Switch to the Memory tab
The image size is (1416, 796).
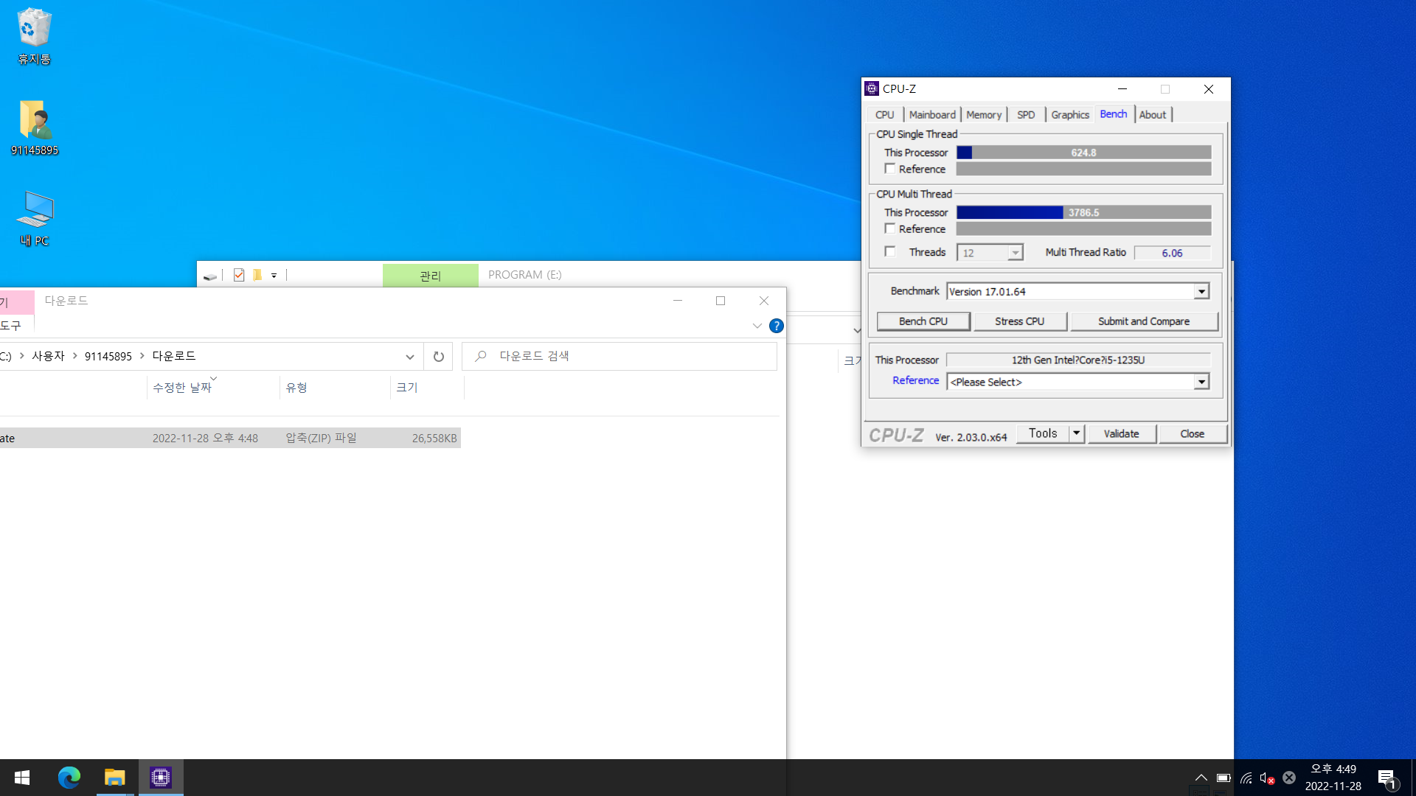984,115
